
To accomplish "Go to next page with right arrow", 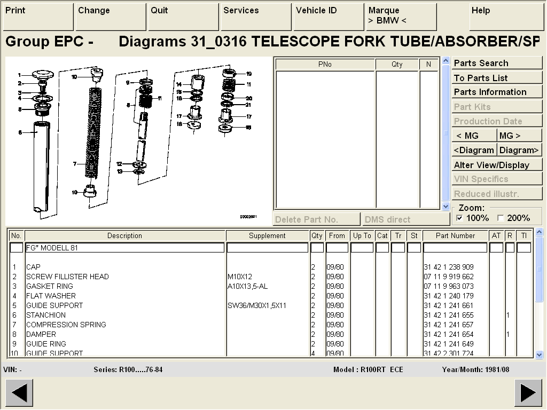I will (x=527, y=393).
